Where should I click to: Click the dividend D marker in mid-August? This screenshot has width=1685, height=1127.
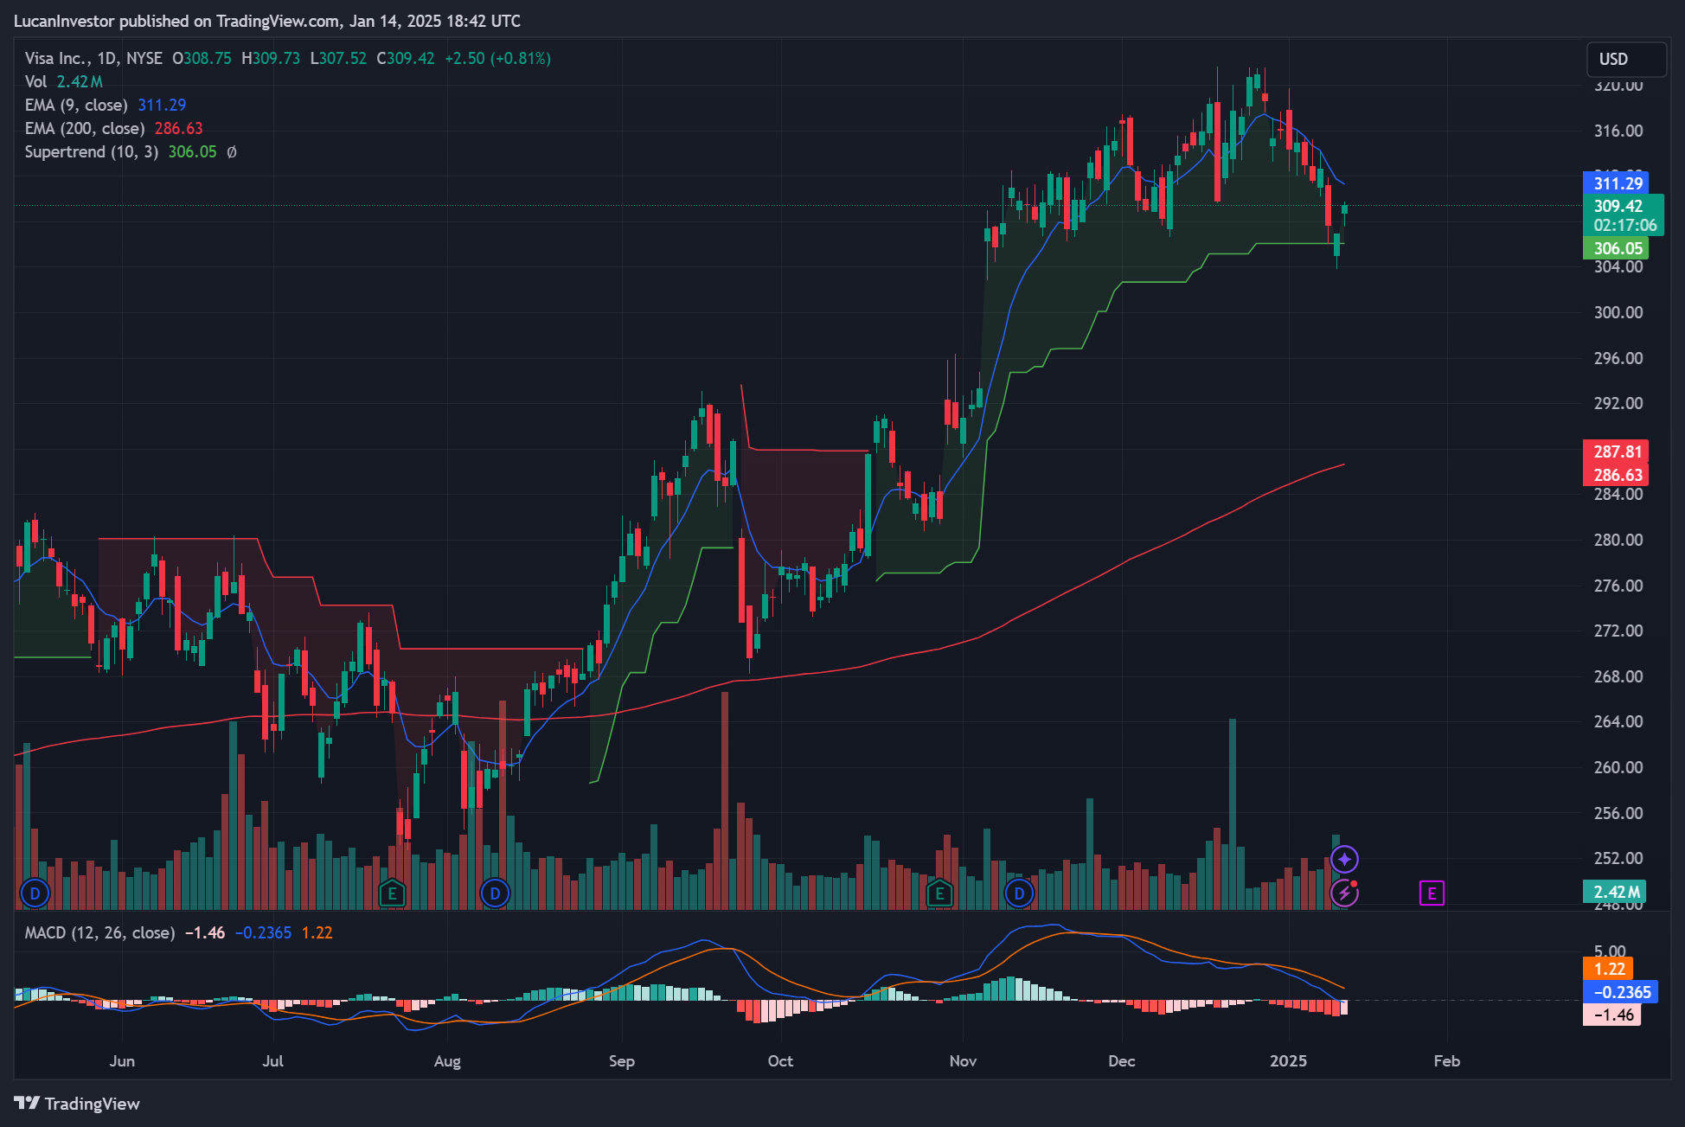coord(495,893)
